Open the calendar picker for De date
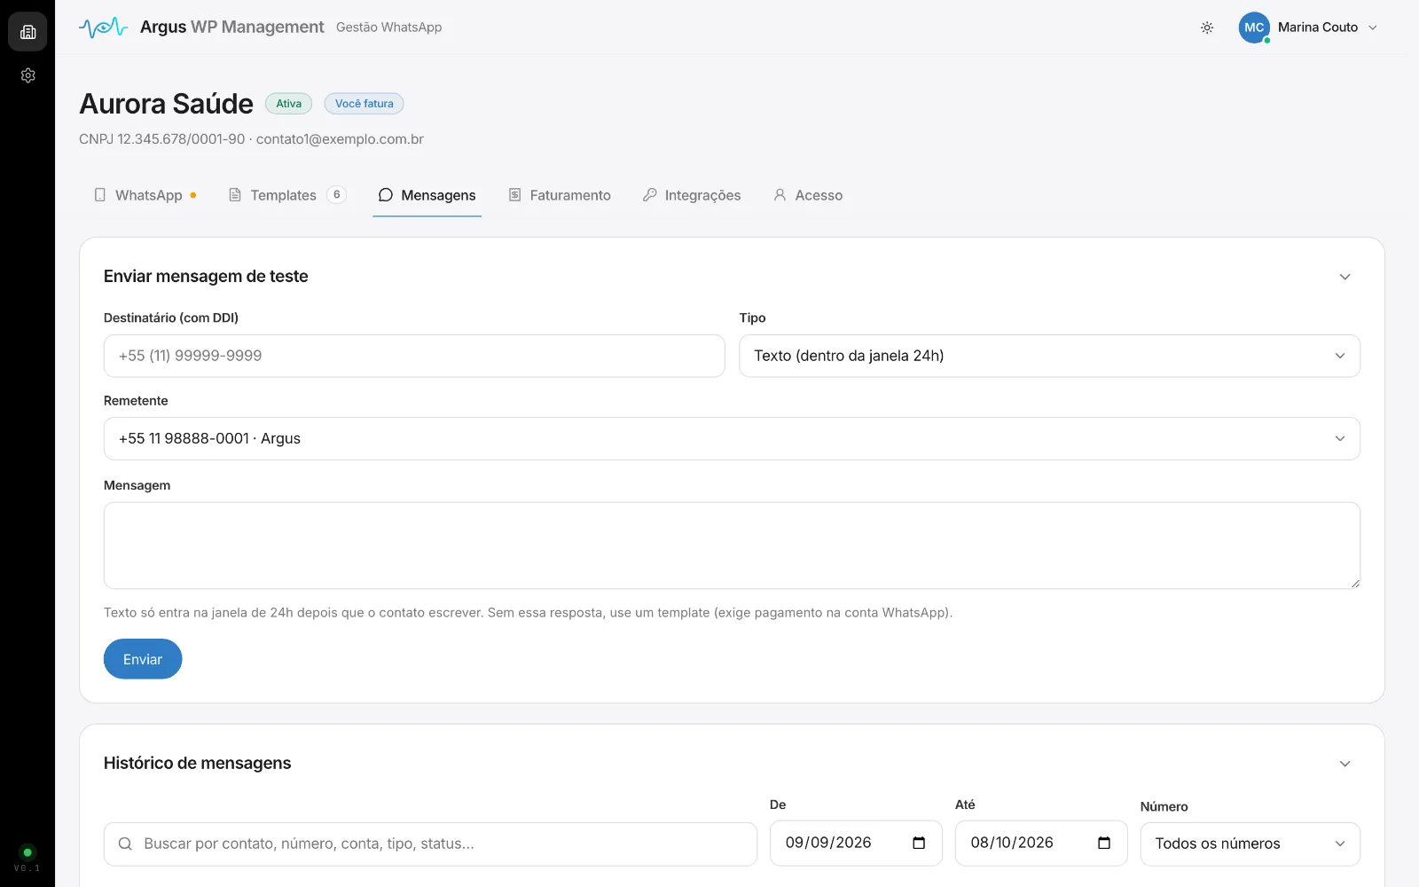The image size is (1419, 887). tap(919, 843)
